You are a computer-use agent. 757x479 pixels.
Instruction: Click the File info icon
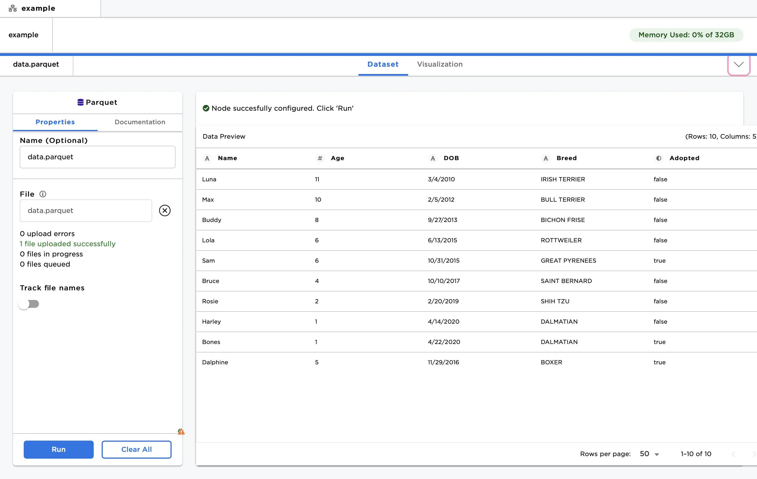coord(43,194)
